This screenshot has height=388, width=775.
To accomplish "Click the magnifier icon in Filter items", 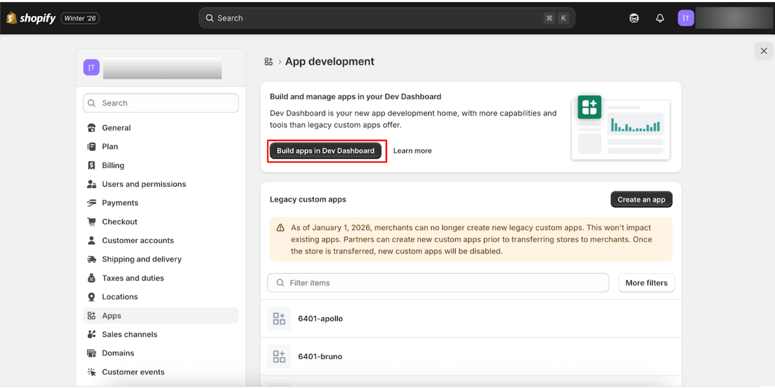I will 280,283.
